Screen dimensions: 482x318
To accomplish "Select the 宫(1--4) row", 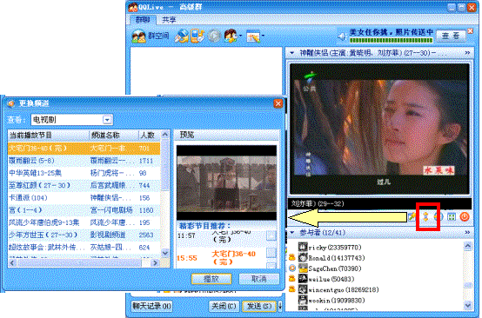I will [x=84, y=210].
